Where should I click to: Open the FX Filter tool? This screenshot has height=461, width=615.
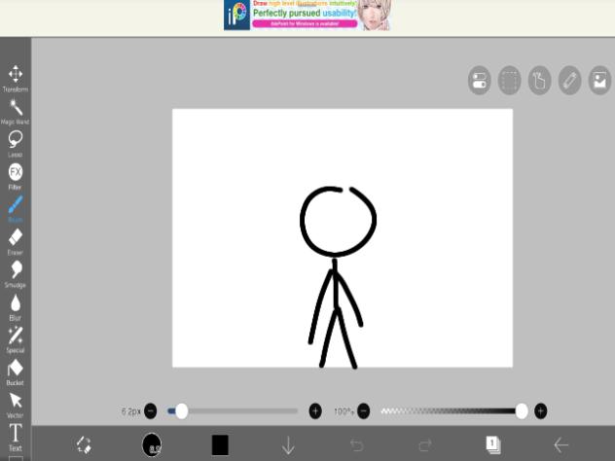pyautogui.click(x=16, y=176)
